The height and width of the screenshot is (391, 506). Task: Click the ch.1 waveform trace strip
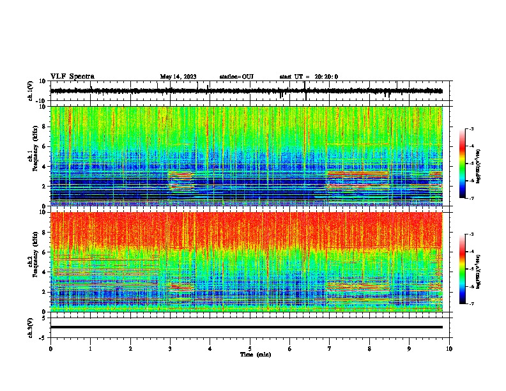pyautogui.click(x=246, y=91)
